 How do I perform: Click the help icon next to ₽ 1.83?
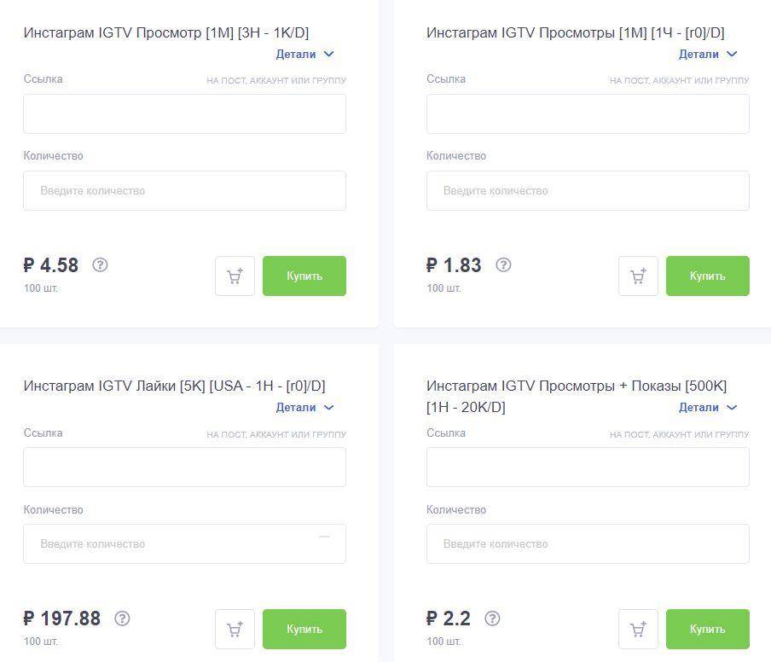click(503, 265)
